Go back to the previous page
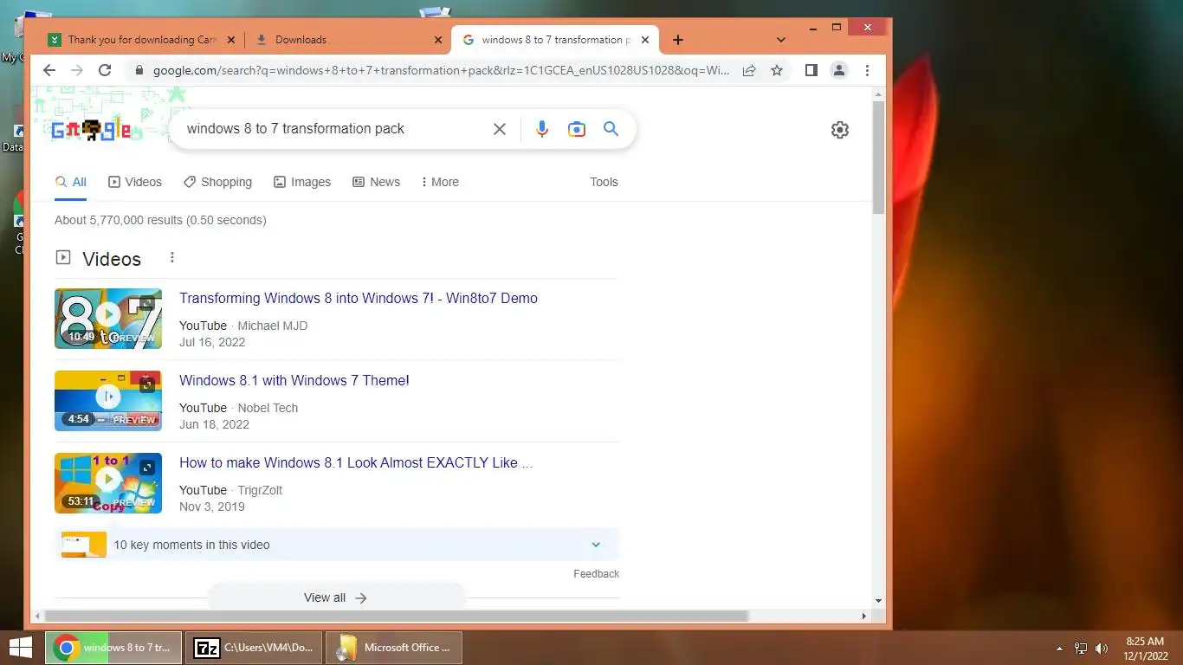 tap(49, 70)
